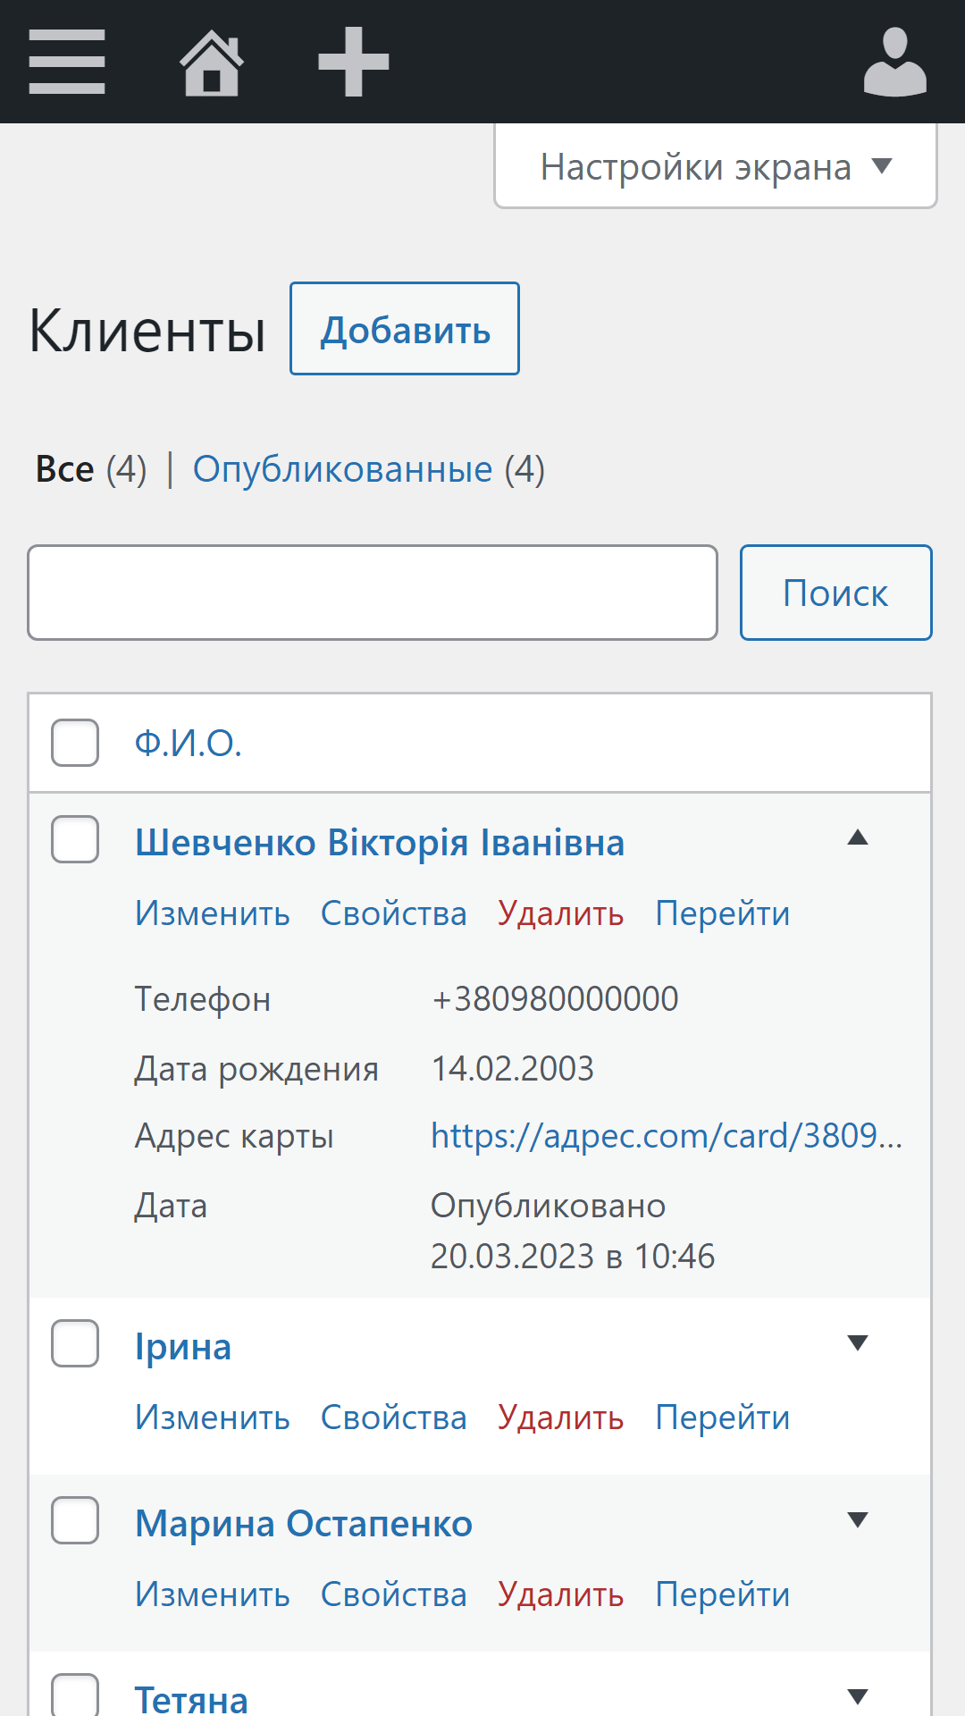Check the box next to Ірина
The width and height of the screenshot is (965, 1716).
[x=75, y=1343]
